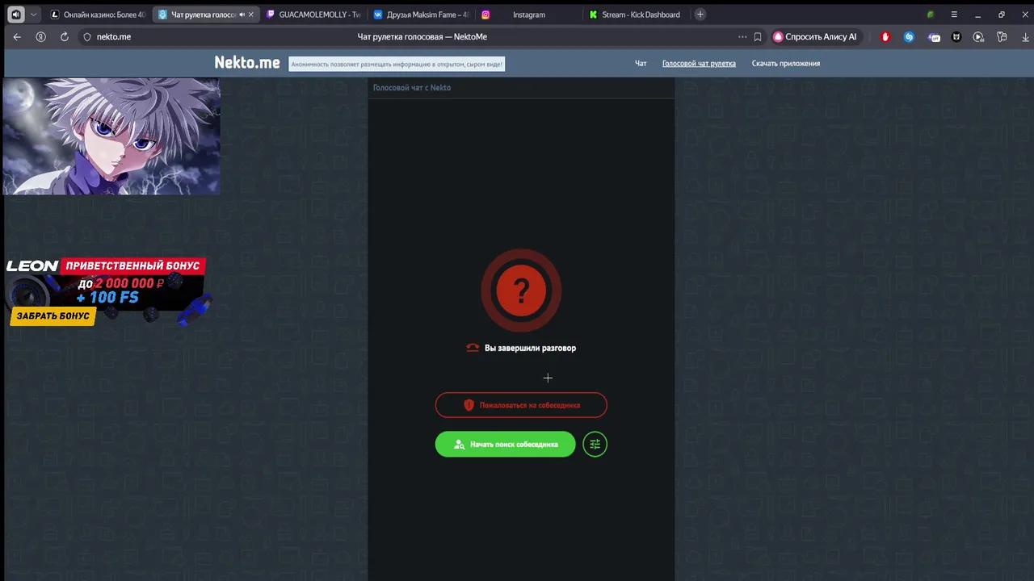Image resolution: width=1034 pixels, height=581 pixels.
Task: Open Голосовой чат рулетка link
Action: point(699,64)
